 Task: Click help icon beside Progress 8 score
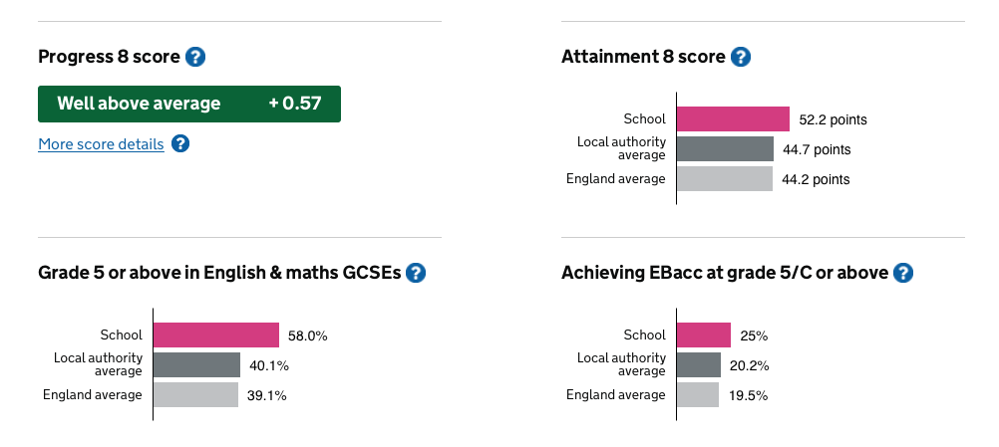[195, 57]
